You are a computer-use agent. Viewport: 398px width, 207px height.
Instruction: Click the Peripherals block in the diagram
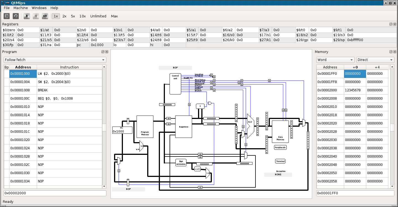(280, 147)
